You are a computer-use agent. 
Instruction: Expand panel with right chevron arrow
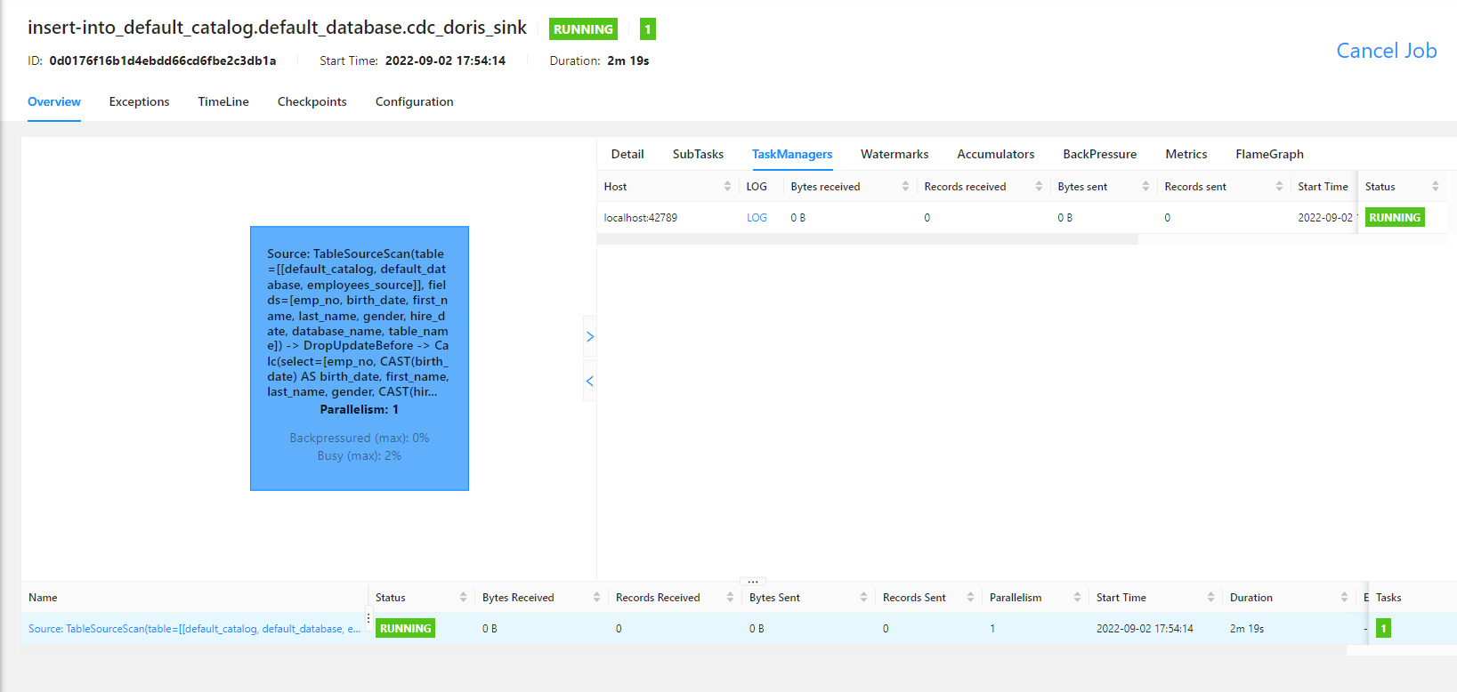tap(590, 337)
